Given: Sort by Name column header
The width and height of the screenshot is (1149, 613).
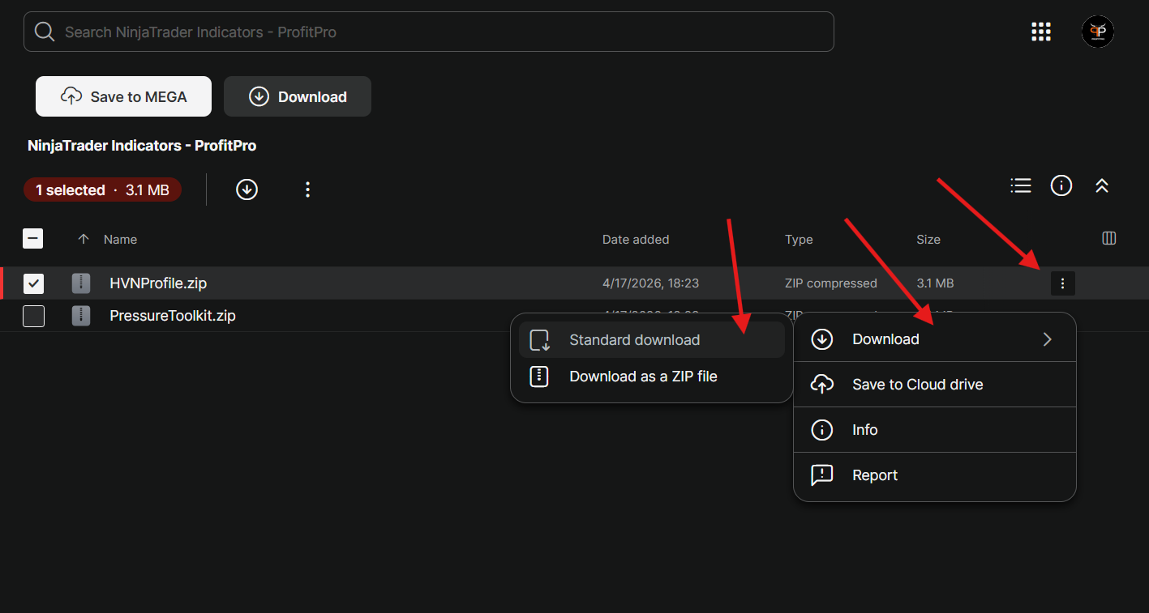Looking at the screenshot, I should click(120, 240).
